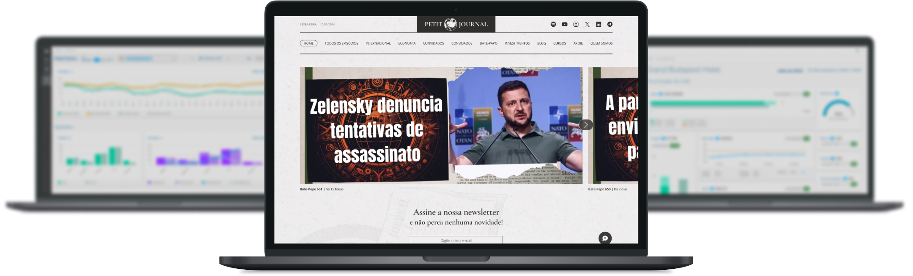
Task: Open the Spotify social icon
Action: pos(553,25)
